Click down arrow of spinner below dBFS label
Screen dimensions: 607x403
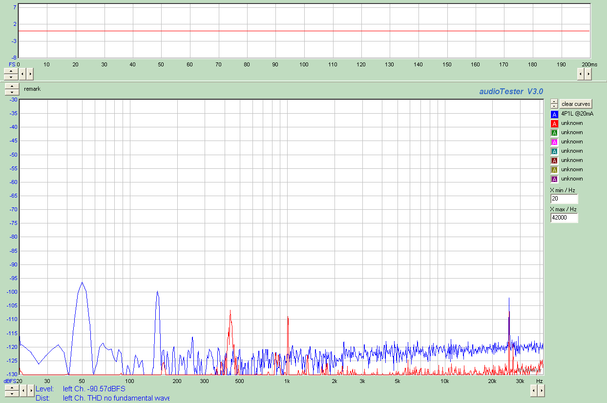(12, 393)
